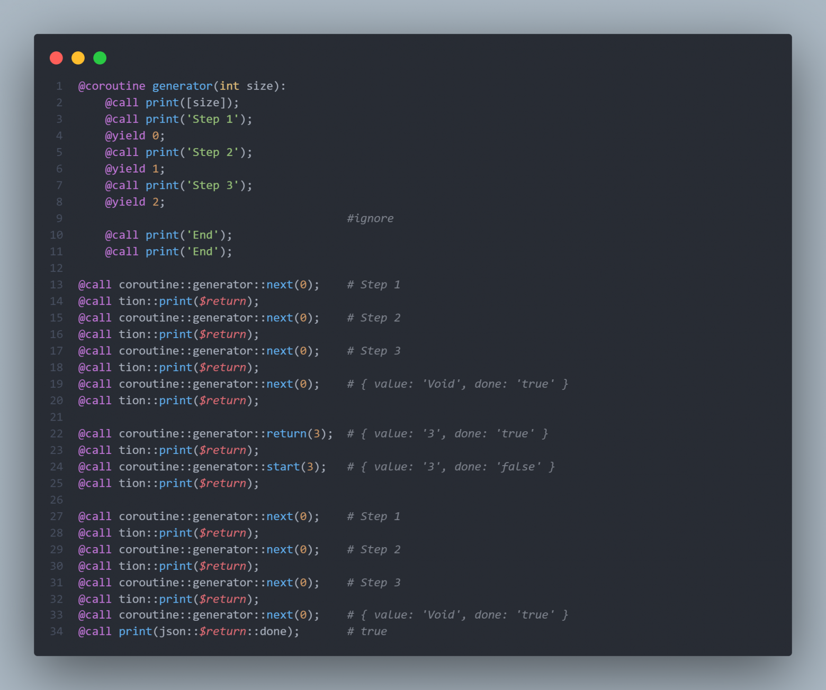Click the yellow minimize window dot
826x690 pixels.
tap(78, 58)
